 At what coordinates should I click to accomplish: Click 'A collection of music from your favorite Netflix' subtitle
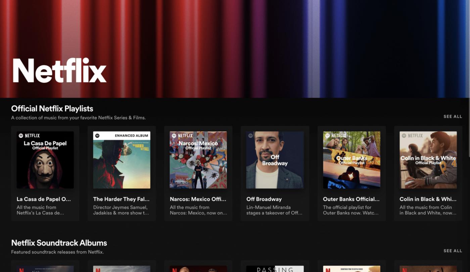tap(79, 118)
